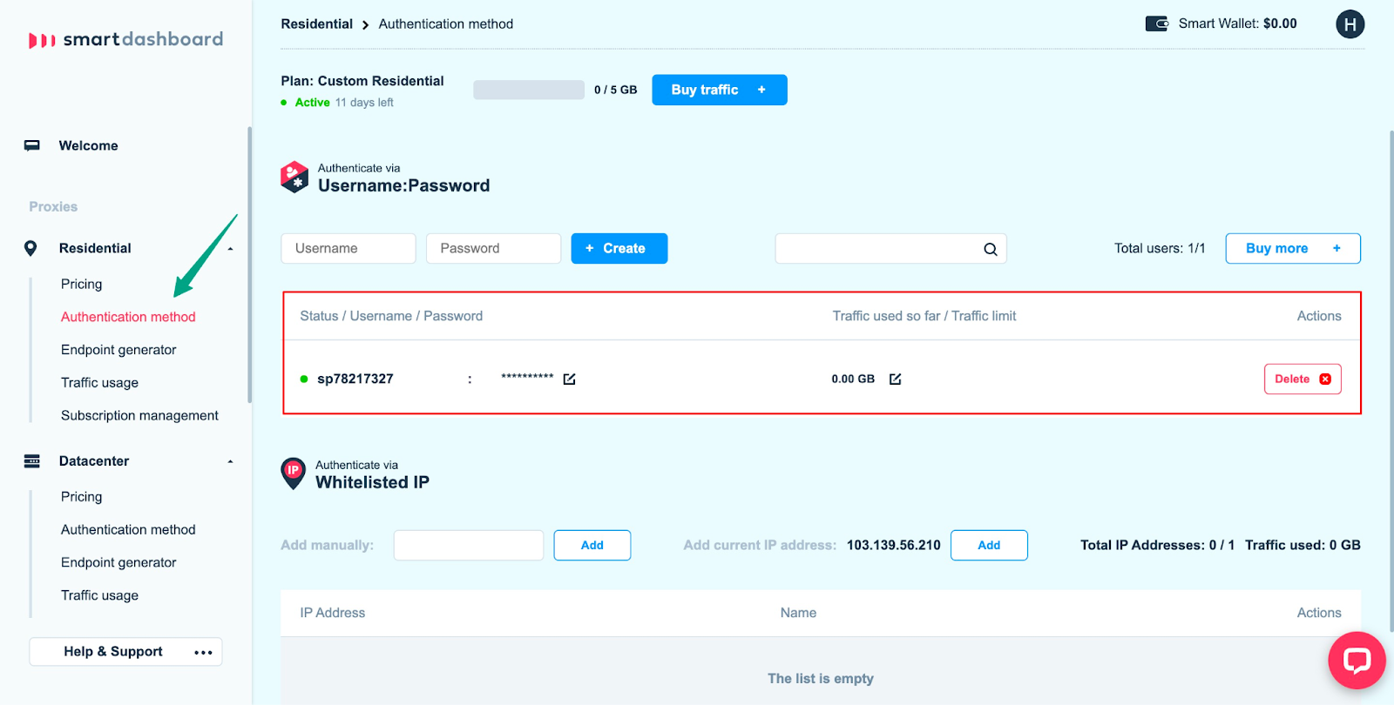Open Residential Endpoint generator
The width and height of the screenshot is (1394, 705).
[x=118, y=350]
